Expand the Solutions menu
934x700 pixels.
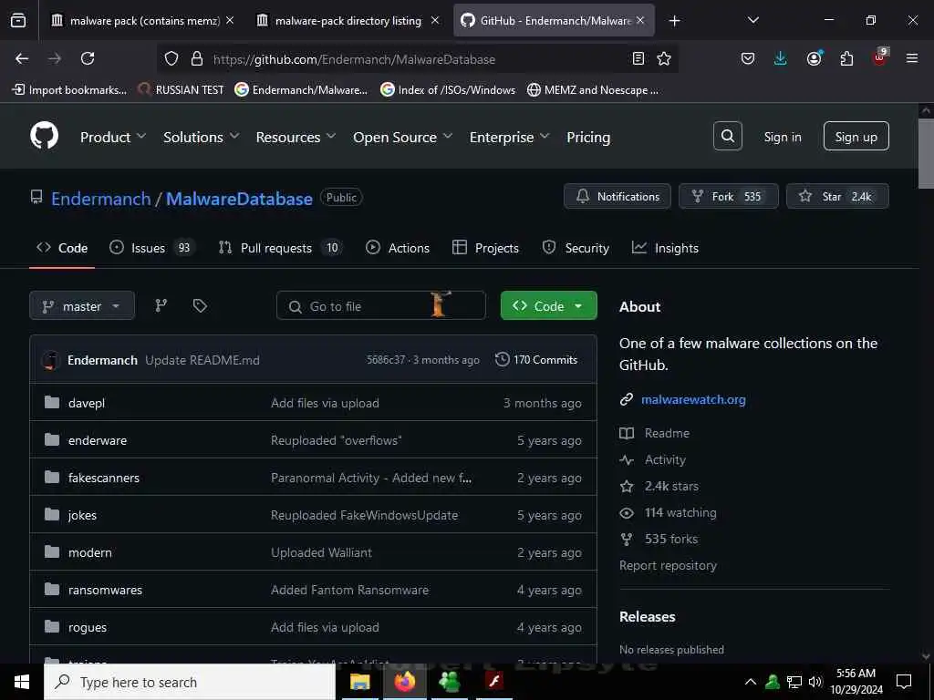pos(202,137)
